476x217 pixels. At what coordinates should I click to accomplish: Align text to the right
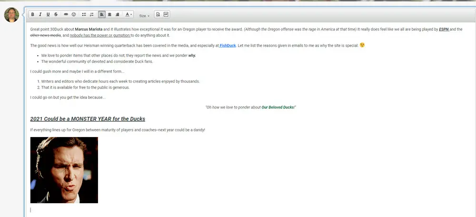pyautogui.click(x=117, y=15)
